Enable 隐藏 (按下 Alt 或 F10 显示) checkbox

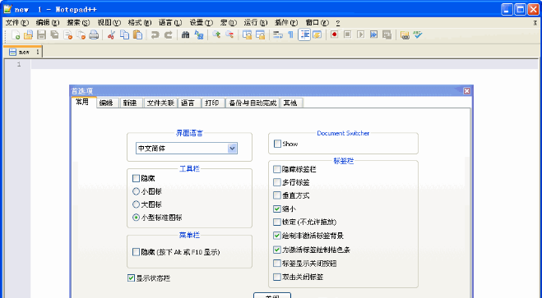click(136, 252)
